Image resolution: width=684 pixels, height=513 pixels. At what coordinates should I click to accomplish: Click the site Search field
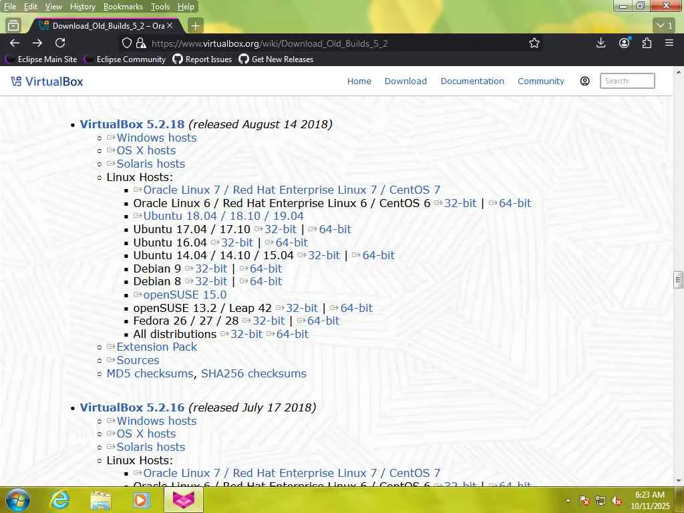627,81
